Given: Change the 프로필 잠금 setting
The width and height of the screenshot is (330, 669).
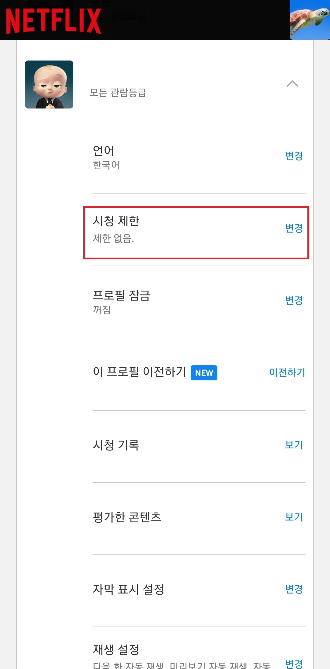Looking at the screenshot, I should (x=294, y=301).
